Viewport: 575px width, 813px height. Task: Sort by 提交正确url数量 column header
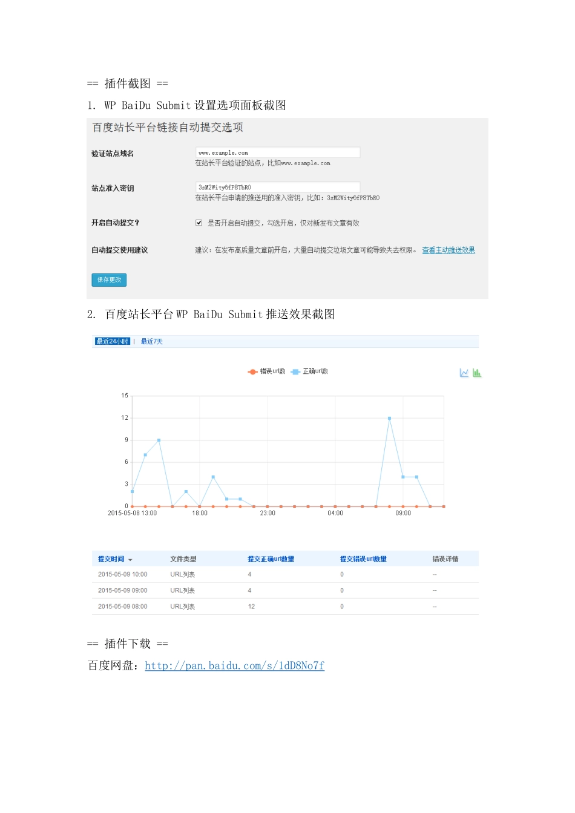pos(271,559)
